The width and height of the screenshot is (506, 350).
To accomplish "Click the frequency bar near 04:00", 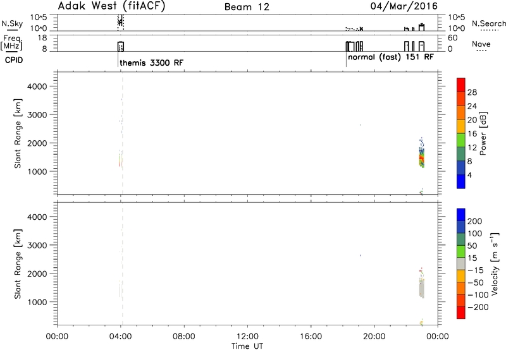I will pos(121,46).
